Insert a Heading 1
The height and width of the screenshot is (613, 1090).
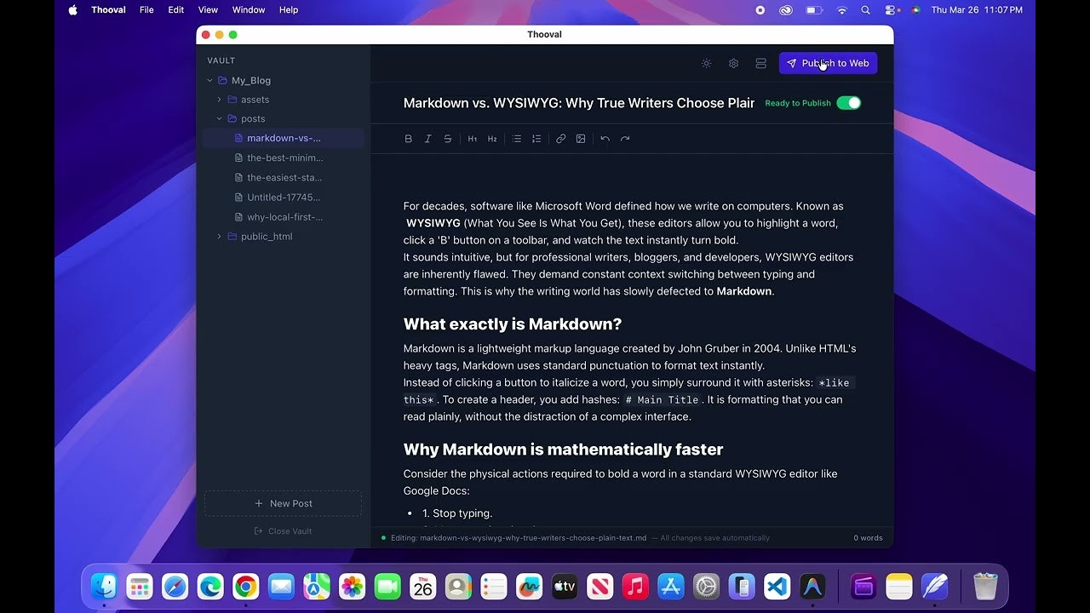[473, 139]
